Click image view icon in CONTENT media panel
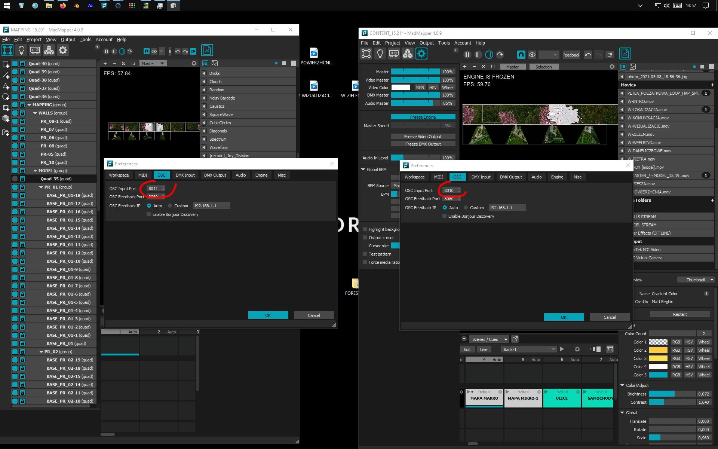718x449 pixels. [633, 67]
